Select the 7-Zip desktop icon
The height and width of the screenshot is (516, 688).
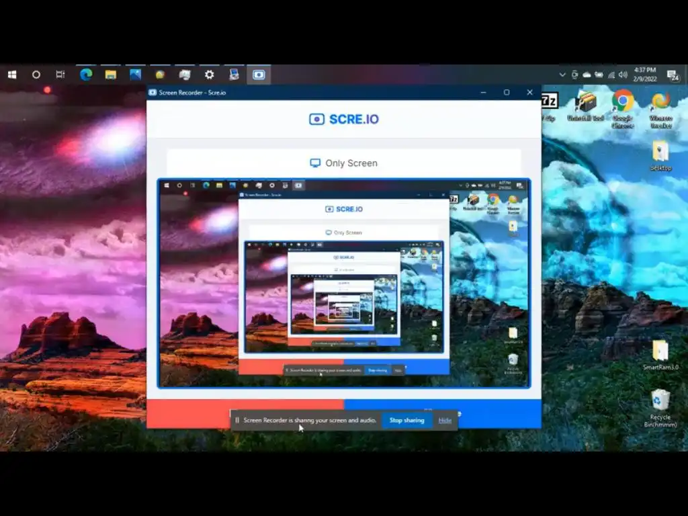coord(549,107)
